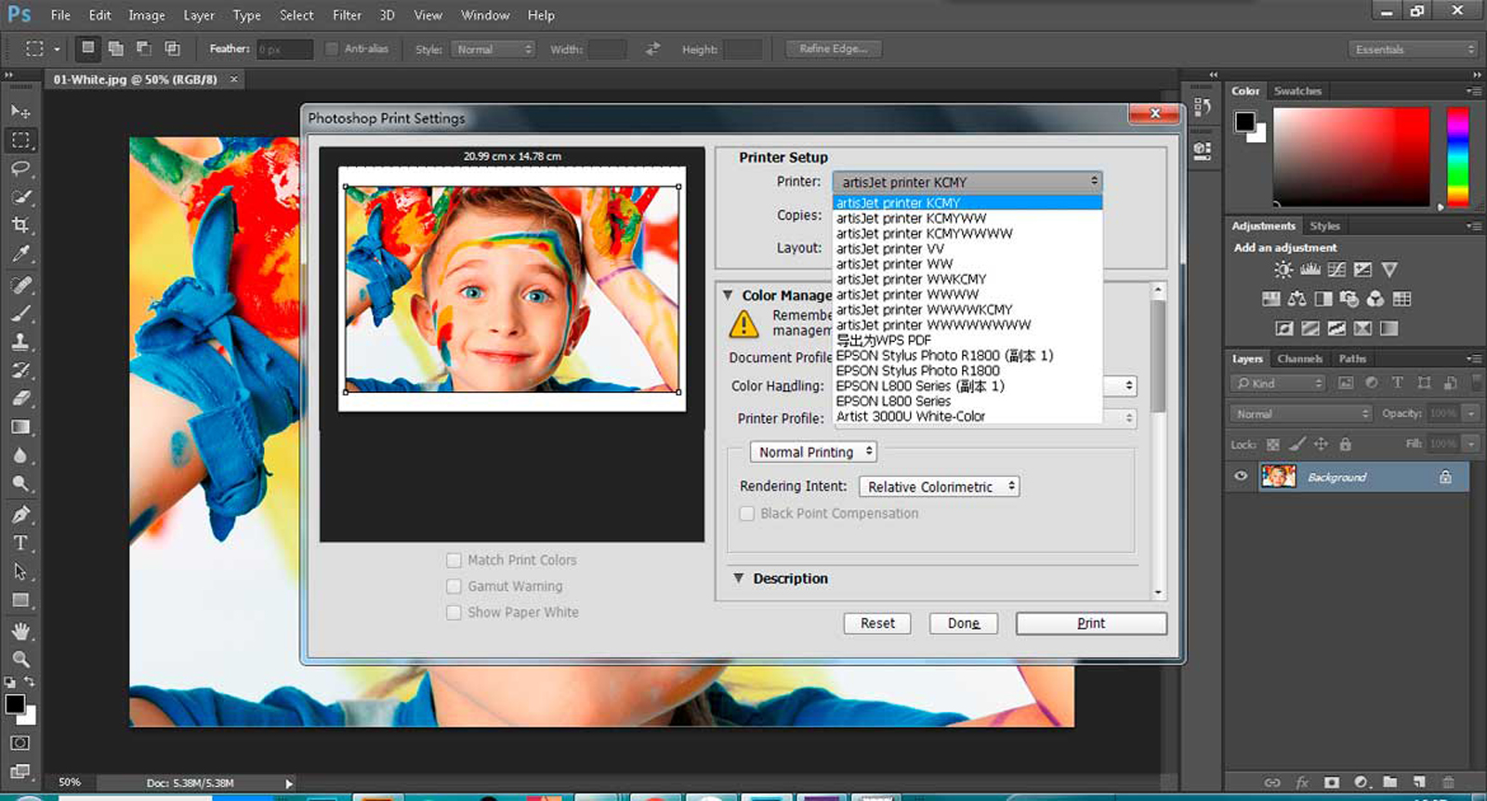Switch to the Paths tab
1487x801 pixels.
pyautogui.click(x=1352, y=359)
